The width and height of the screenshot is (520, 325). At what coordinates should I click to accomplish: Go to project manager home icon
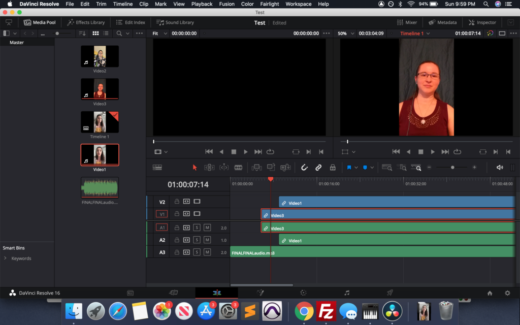pos(490,293)
